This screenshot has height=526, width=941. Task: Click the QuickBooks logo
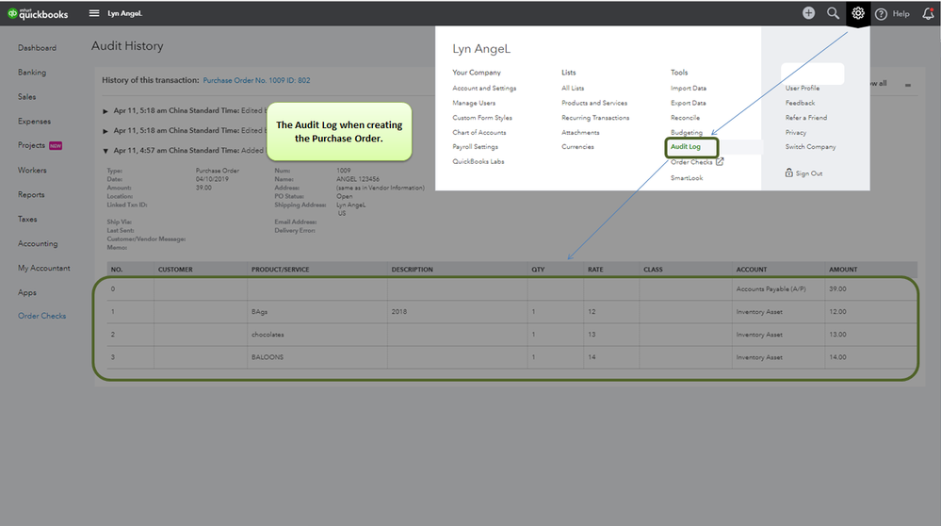[38, 13]
